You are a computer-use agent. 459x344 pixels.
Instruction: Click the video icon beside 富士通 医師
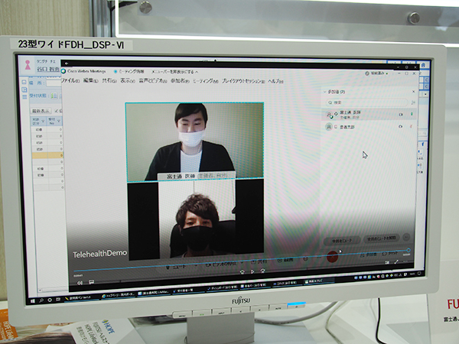coord(400,114)
